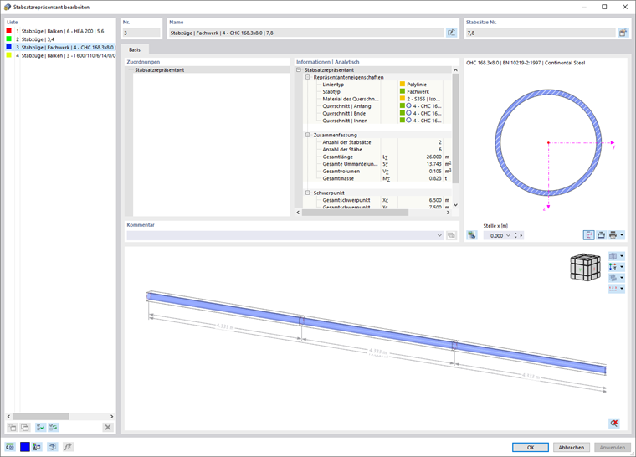Click the OK button
The width and height of the screenshot is (636, 457).
530,447
